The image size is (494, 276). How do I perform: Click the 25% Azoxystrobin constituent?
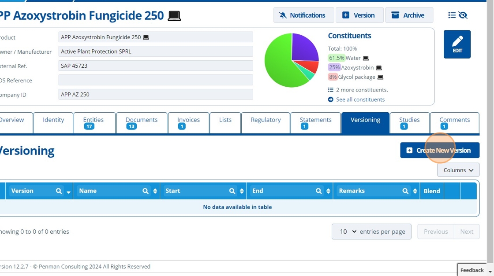[351, 67]
